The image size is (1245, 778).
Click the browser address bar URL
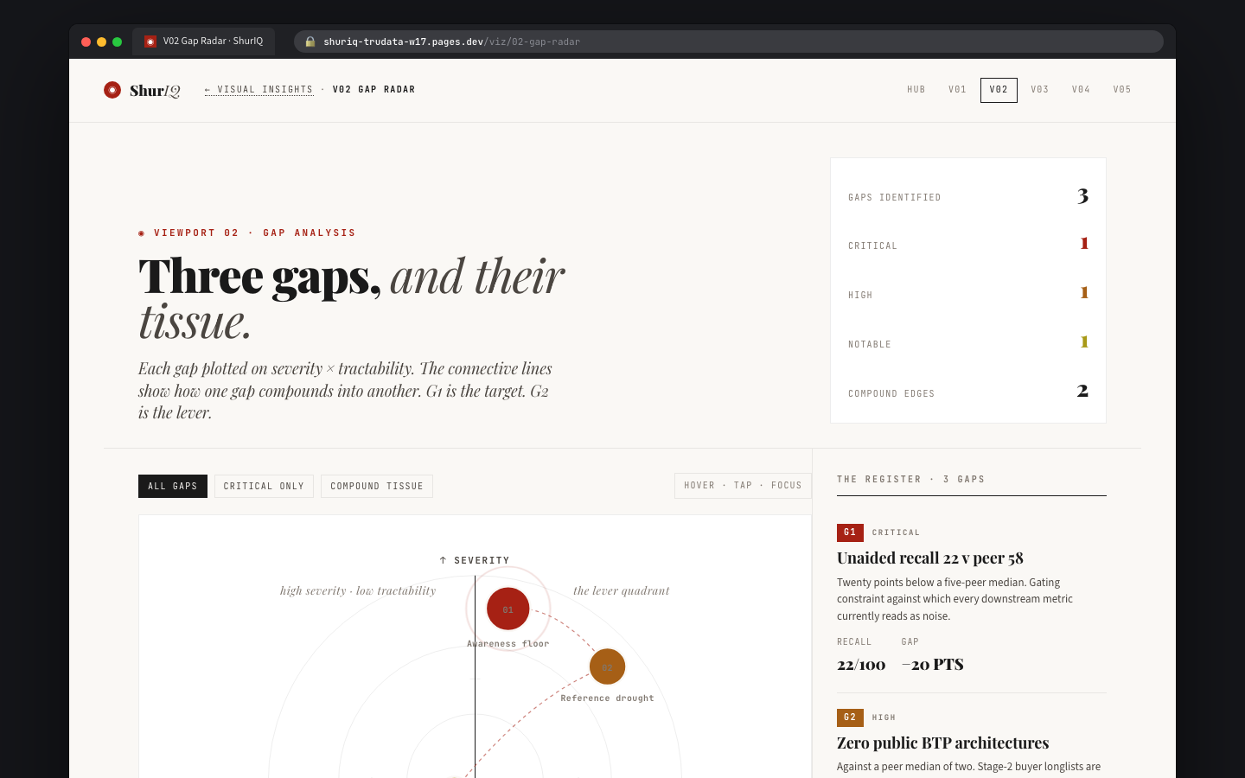pos(451,41)
